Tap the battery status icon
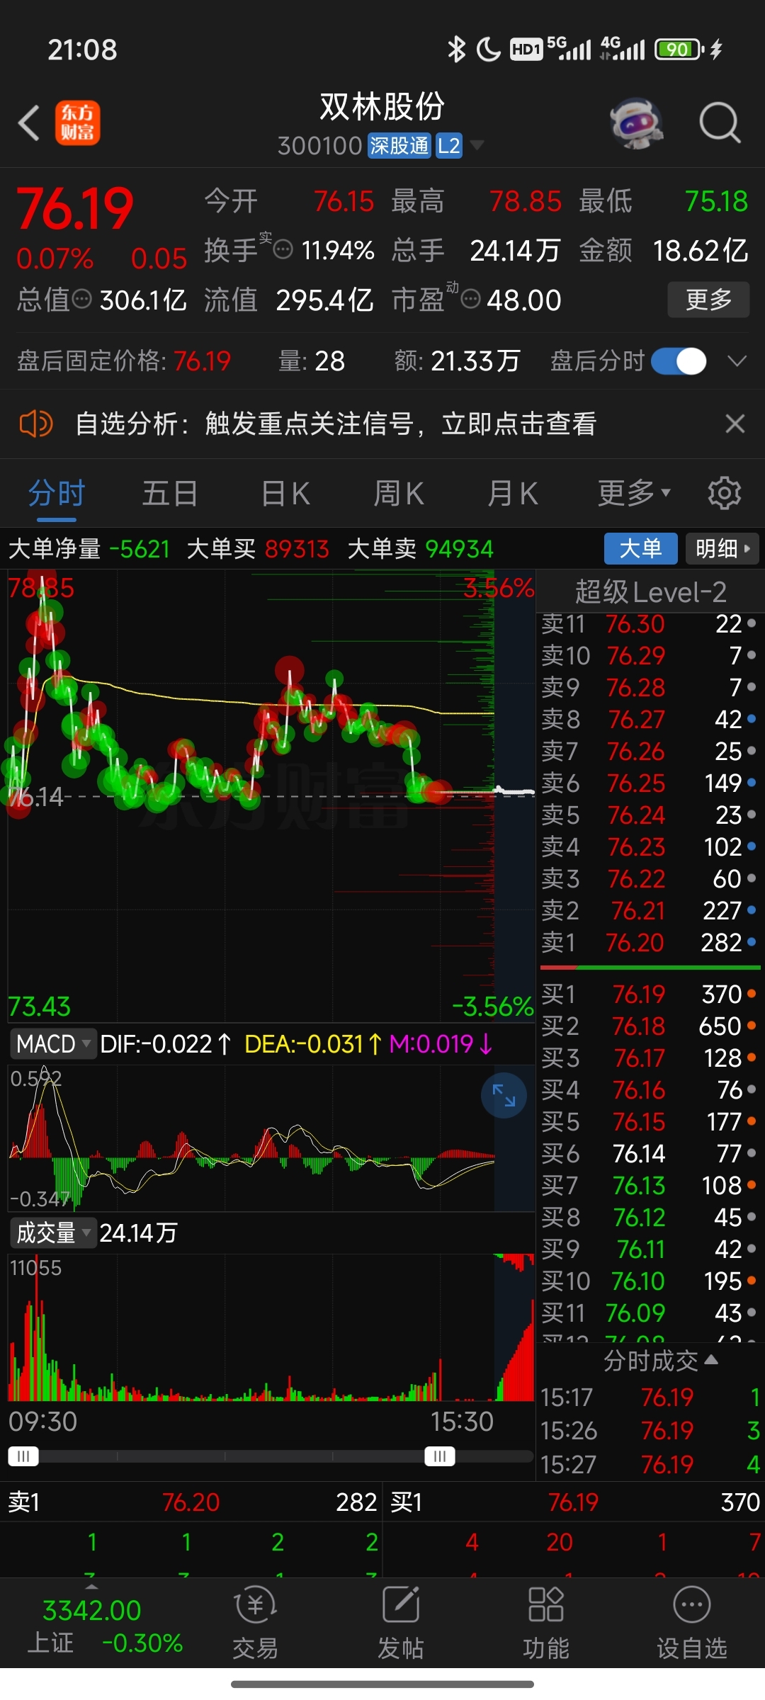 point(679,49)
